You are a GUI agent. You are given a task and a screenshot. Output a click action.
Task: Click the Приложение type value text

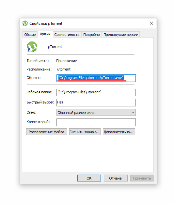67,61
